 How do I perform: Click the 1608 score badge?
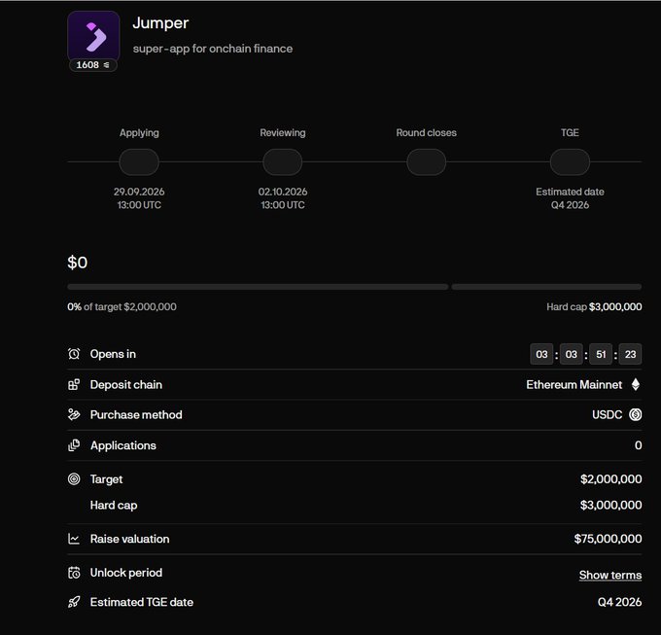pyautogui.click(x=92, y=65)
